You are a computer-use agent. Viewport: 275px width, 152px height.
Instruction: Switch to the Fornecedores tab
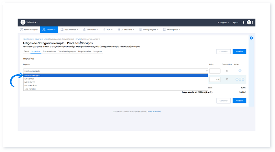tap(49, 51)
